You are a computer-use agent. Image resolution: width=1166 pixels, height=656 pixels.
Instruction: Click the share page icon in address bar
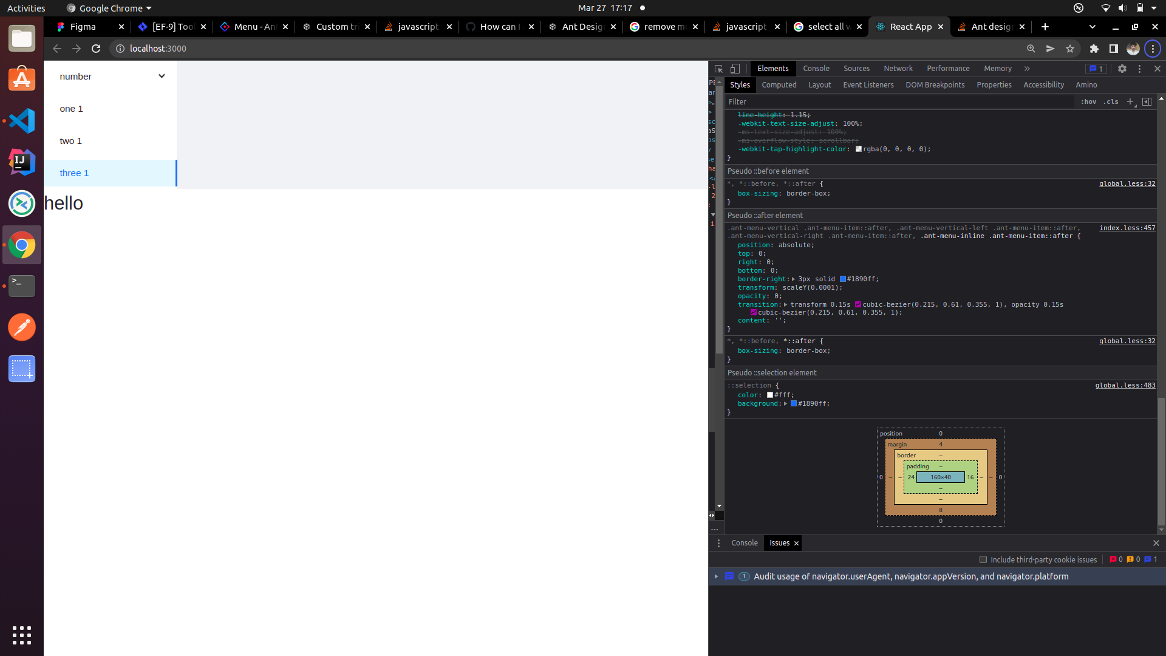point(1050,49)
